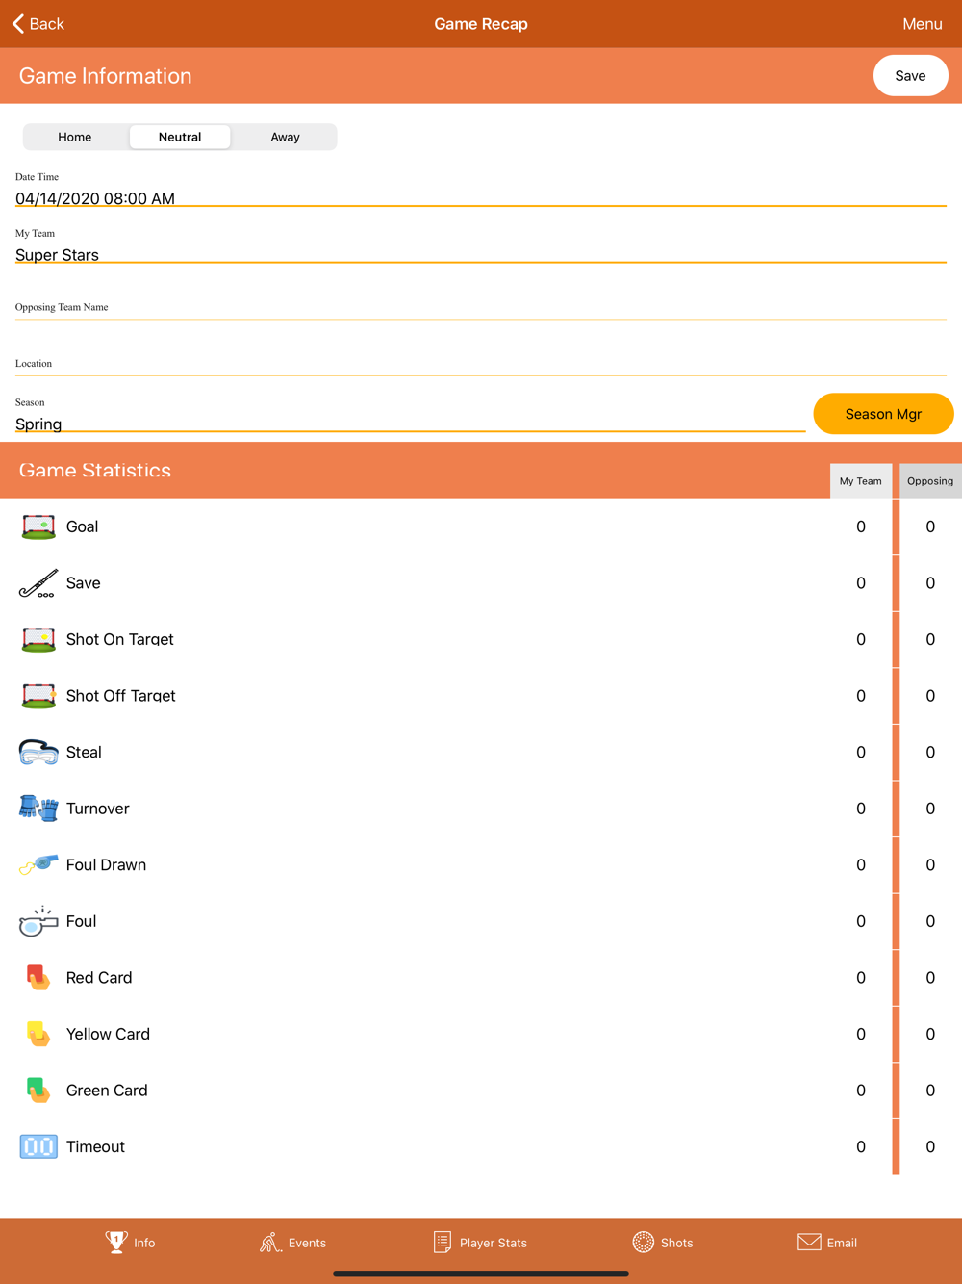Set game site to Away

coord(285,137)
